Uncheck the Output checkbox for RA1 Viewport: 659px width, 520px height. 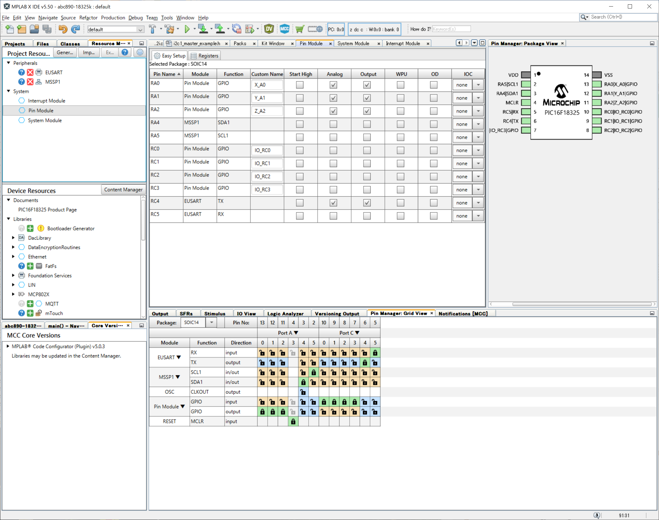(367, 98)
